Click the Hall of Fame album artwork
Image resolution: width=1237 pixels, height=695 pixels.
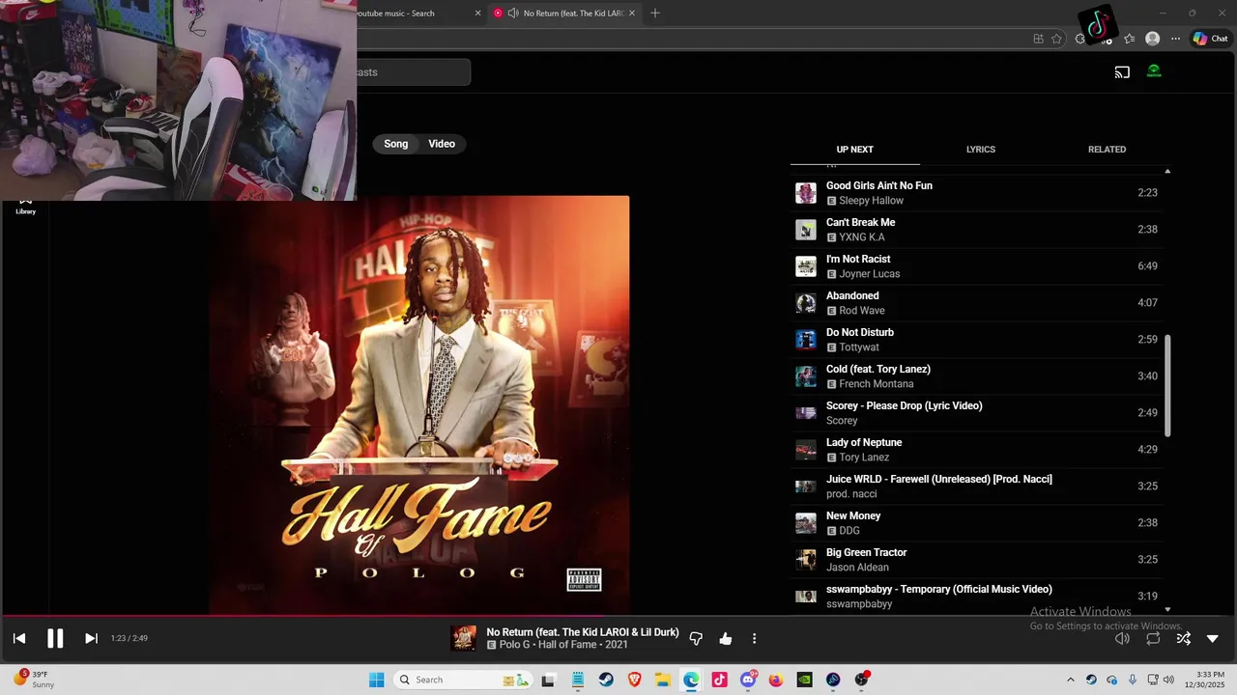(x=419, y=405)
